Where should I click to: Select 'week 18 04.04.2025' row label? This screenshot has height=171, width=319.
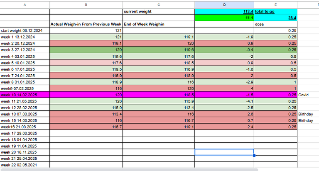tap(25, 140)
